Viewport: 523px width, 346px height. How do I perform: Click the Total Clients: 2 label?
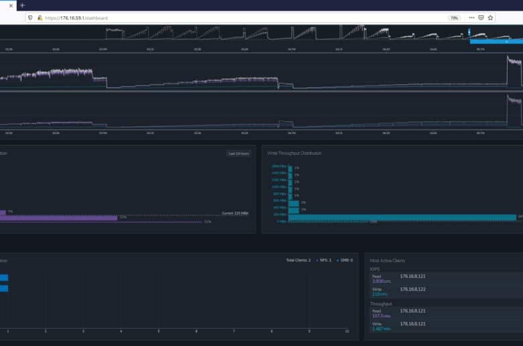point(298,260)
